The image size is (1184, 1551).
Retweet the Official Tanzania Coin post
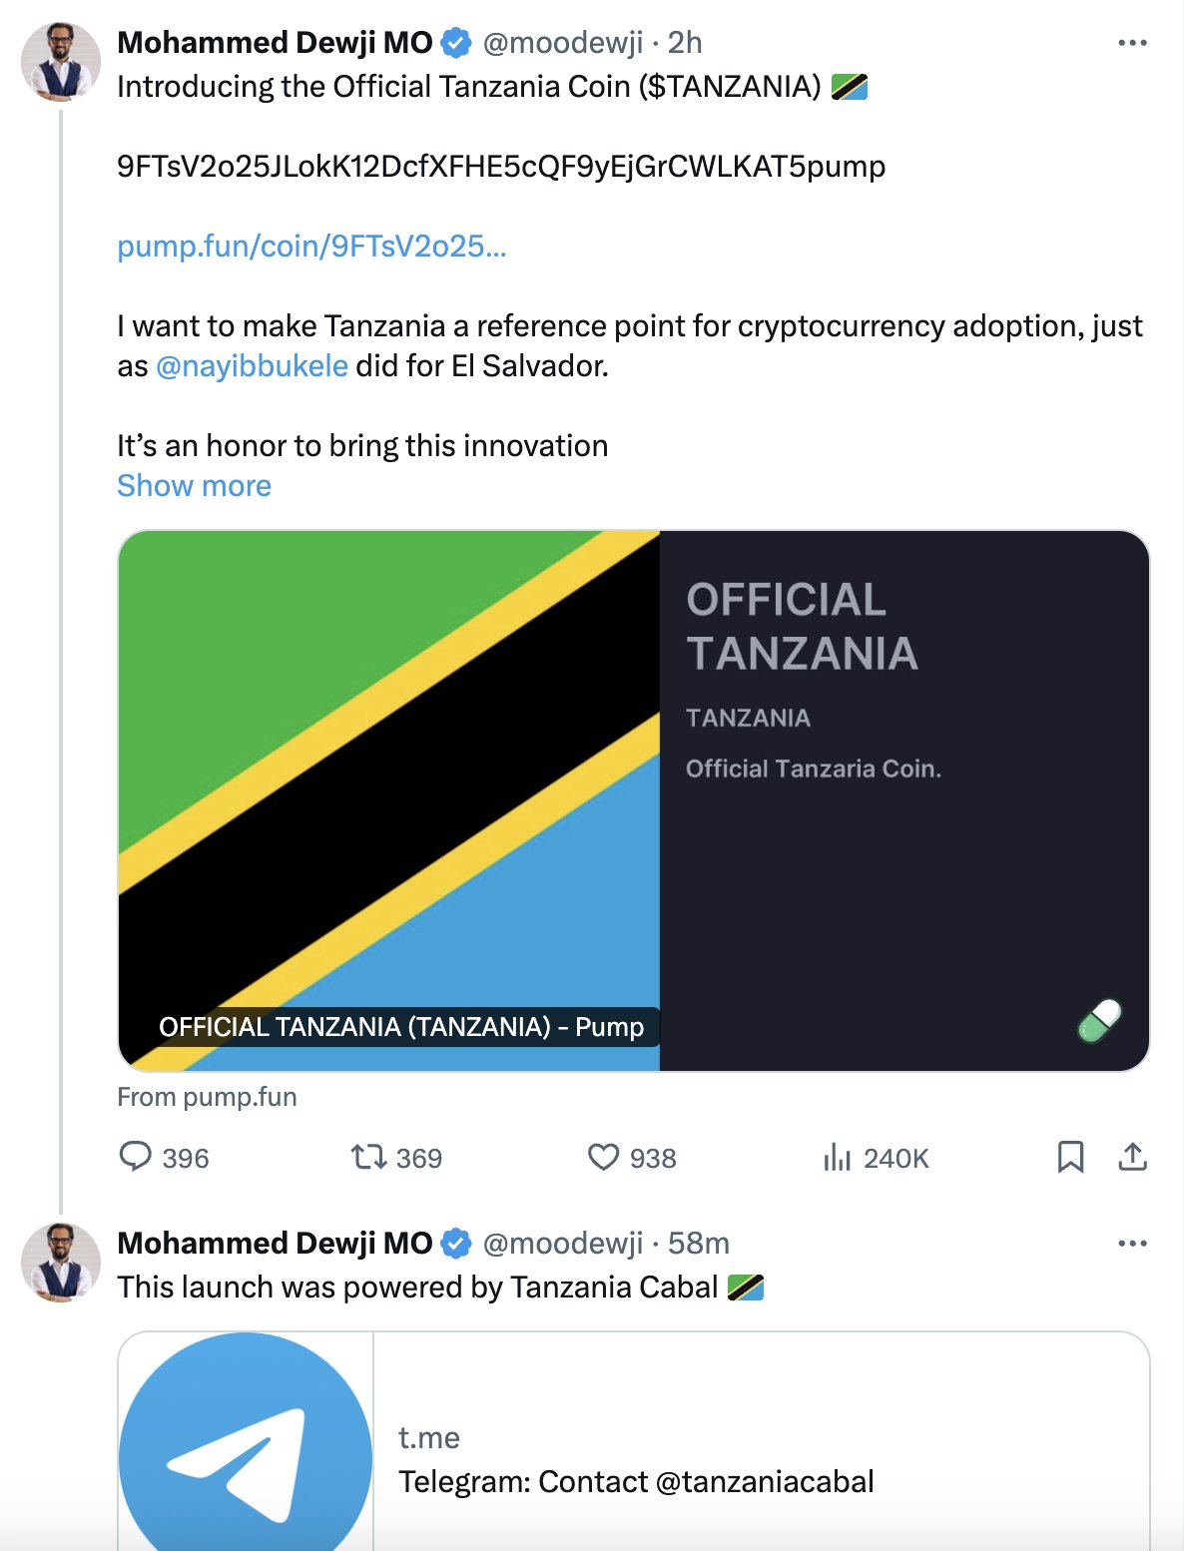click(367, 1157)
